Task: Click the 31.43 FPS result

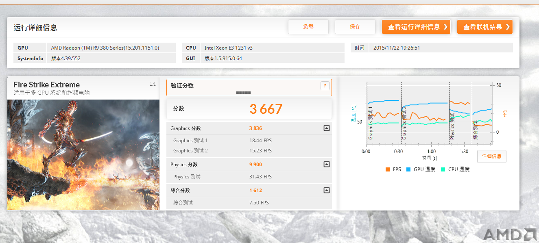Action: coord(260,177)
